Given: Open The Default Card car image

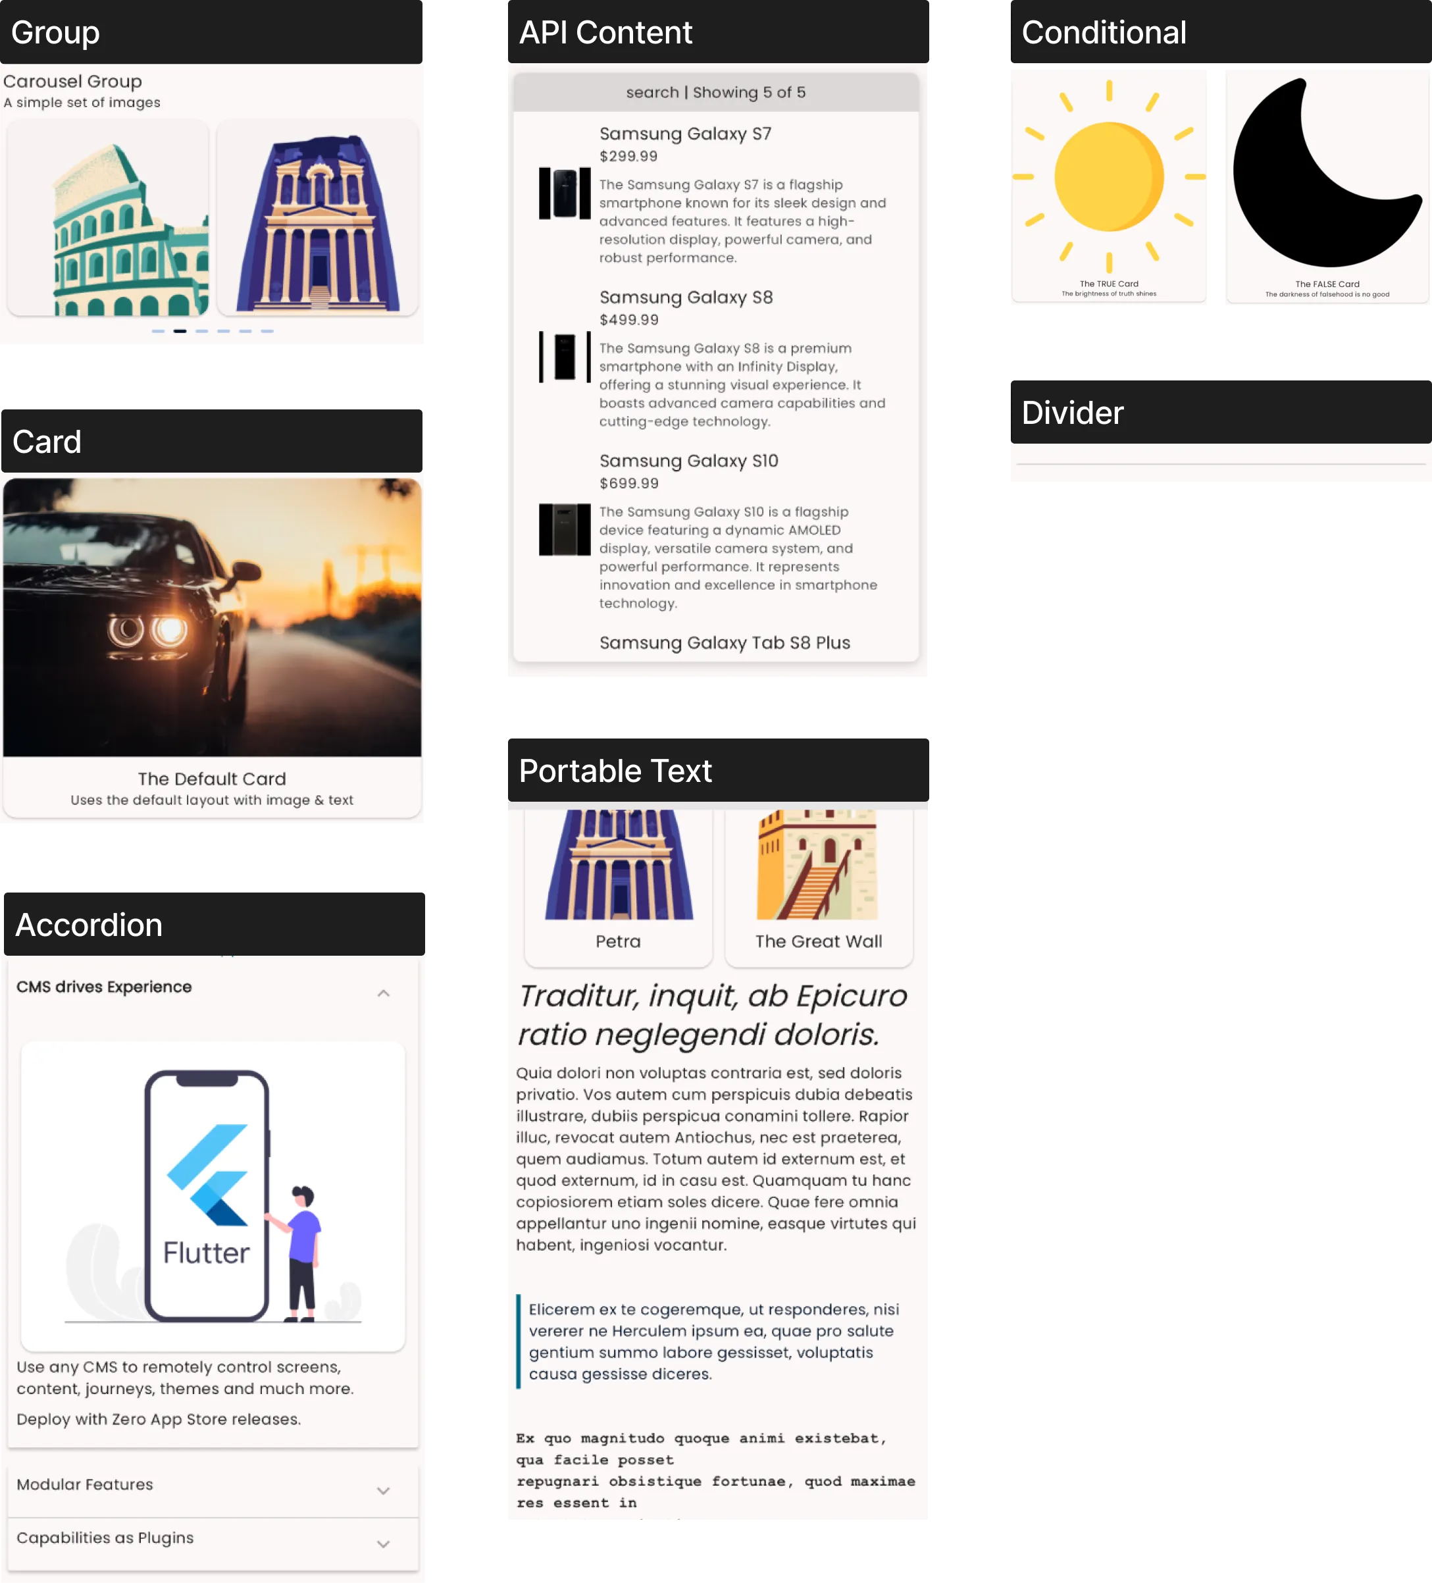Looking at the screenshot, I should pos(212,617).
